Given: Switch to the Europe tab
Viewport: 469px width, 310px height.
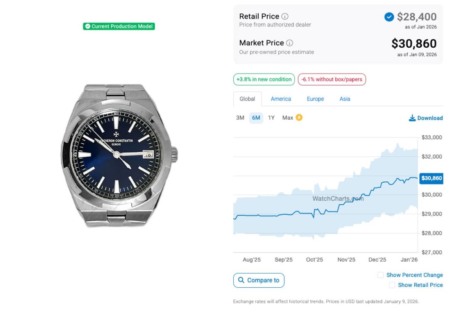Looking at the screenshot, I should [315, 99].
